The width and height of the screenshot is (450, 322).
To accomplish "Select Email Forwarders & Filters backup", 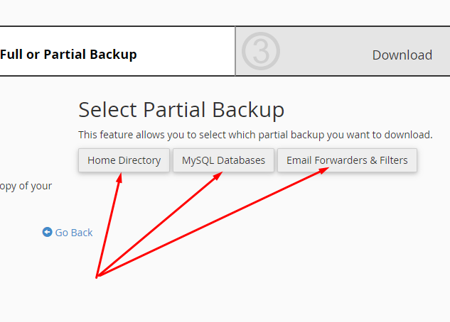I will coord(347,160).
